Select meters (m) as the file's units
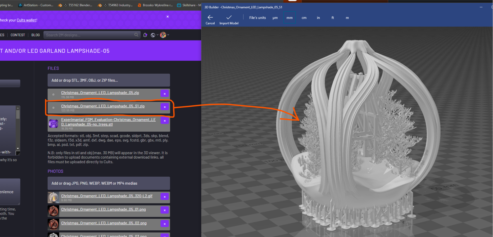 tap(347, 18)
